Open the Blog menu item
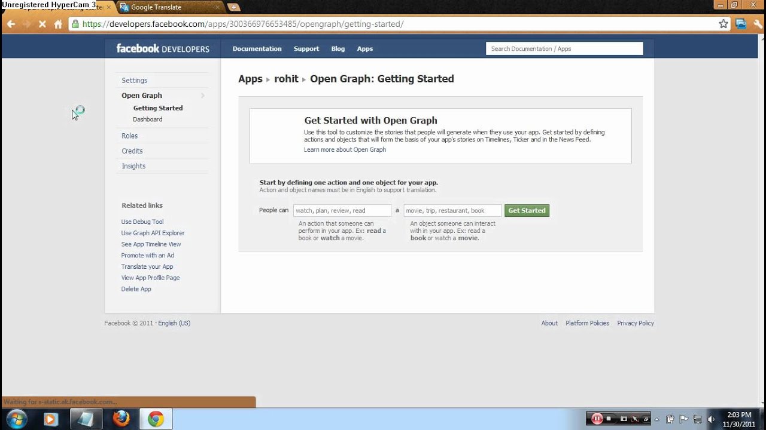The image size is (766, 430). [338, 49]
